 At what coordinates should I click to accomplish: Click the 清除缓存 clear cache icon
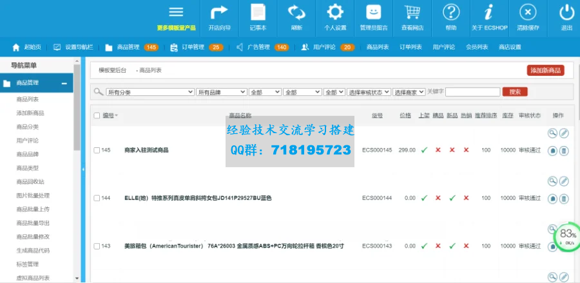528,12
